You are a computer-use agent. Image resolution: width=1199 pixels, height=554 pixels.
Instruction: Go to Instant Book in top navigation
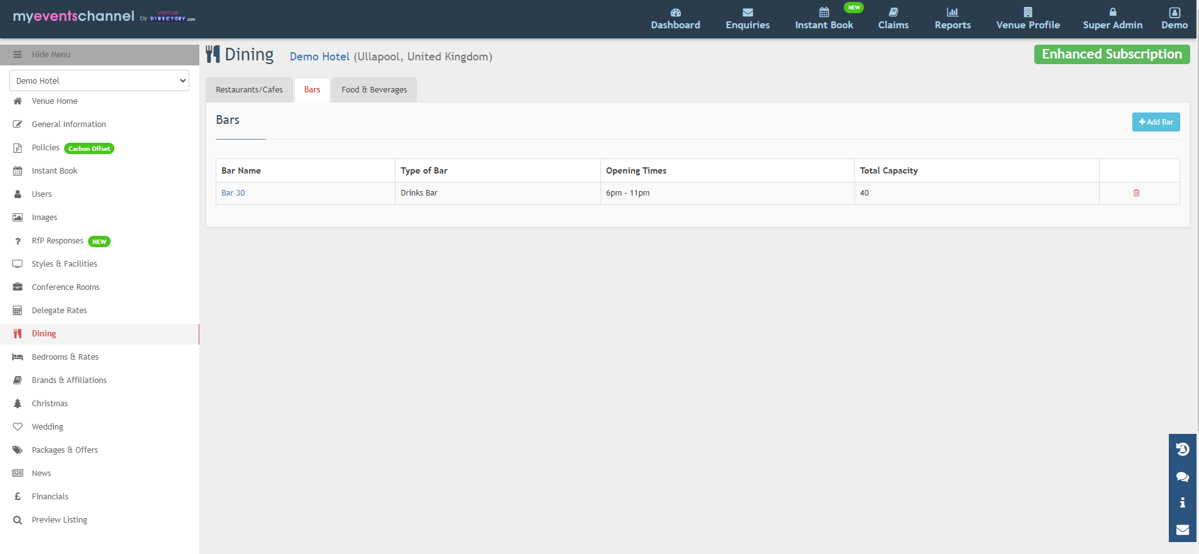point(824,19)
